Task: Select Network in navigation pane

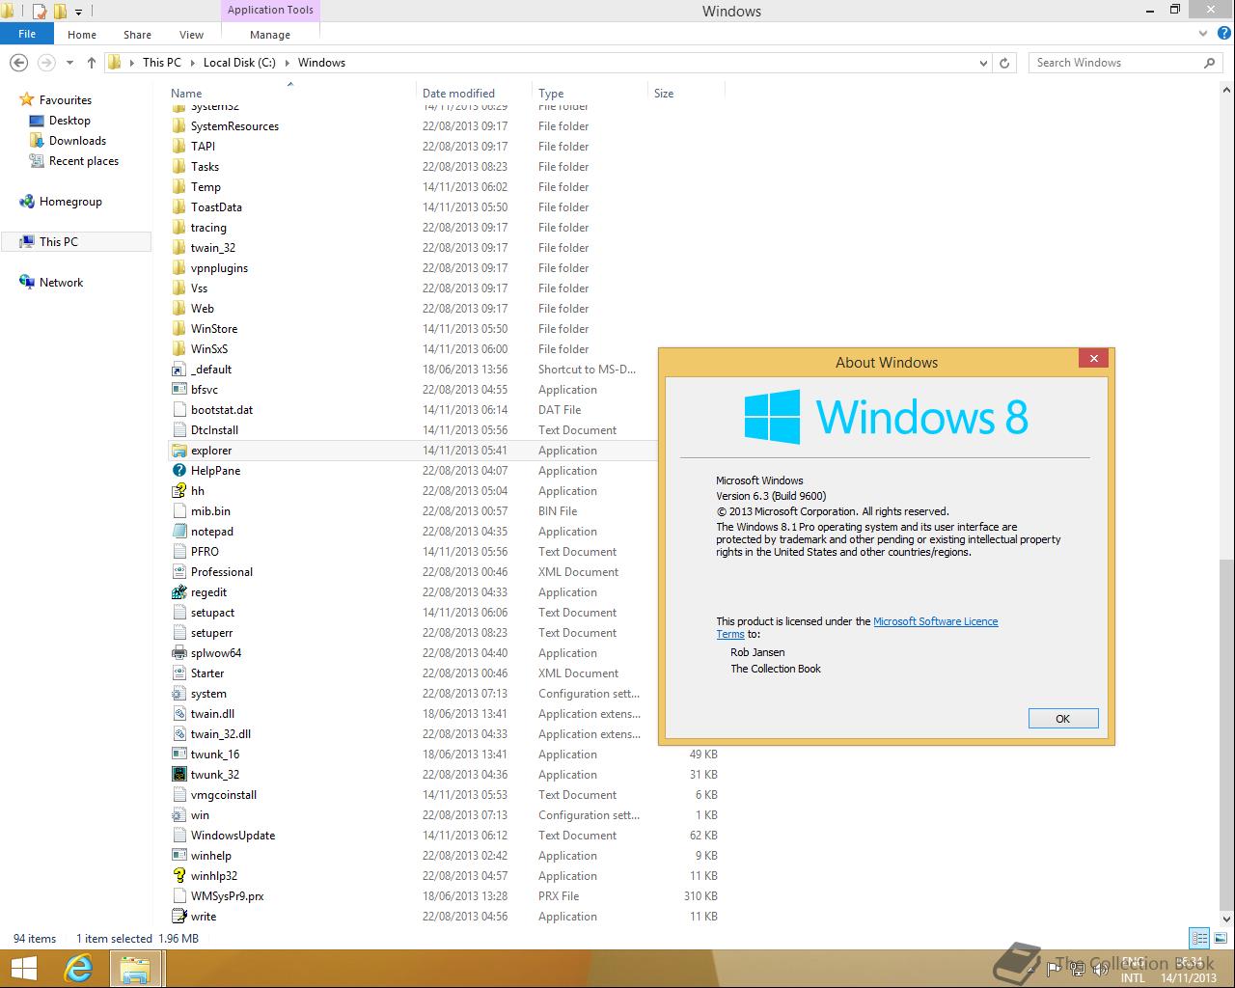Action: 61,283
